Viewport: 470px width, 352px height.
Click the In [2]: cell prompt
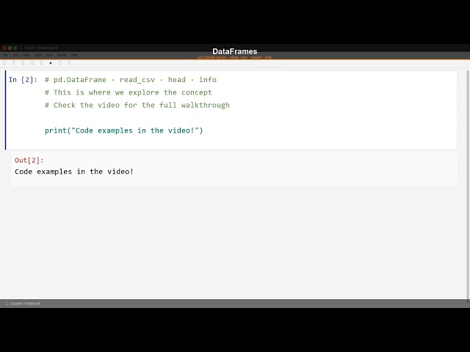pos(23,80)
